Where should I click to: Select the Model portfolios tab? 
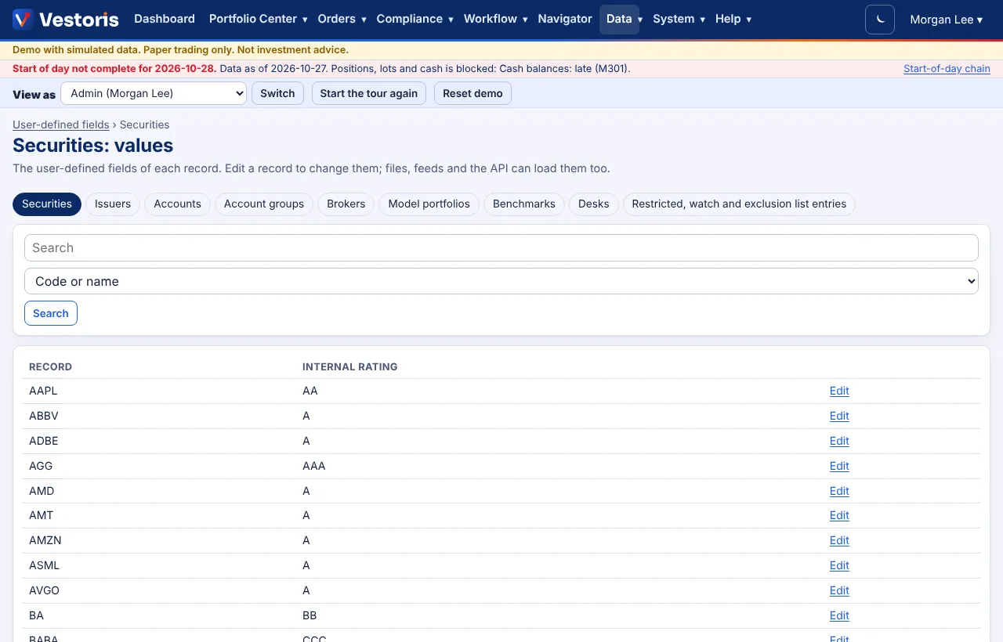point(429,204)
